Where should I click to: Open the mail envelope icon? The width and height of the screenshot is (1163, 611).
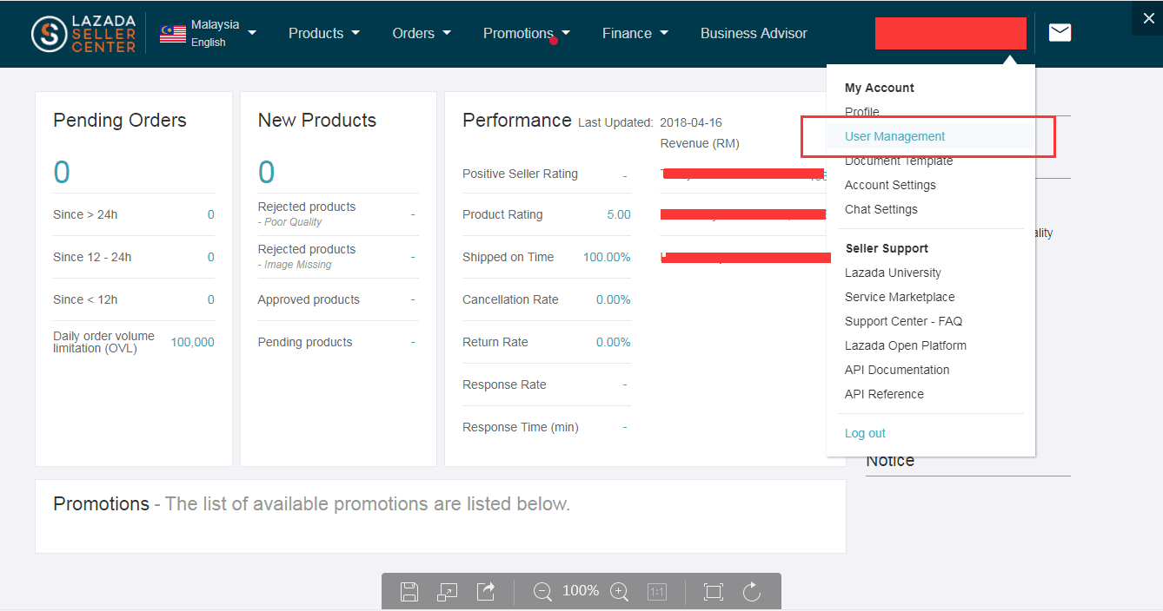point(1060,33)
